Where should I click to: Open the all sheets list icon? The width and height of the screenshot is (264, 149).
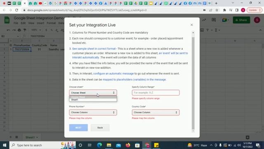point(16,137)
